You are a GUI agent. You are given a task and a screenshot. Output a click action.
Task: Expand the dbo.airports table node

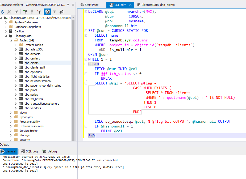click(16, 54)
